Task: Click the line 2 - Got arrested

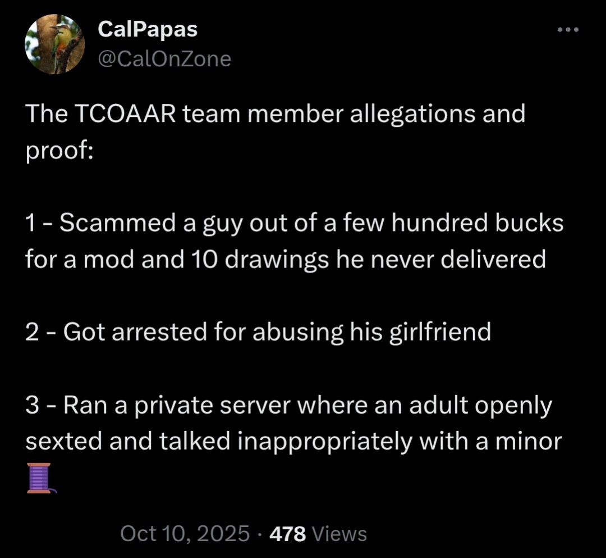Action: pyautogui.click(x=258, y=333)
